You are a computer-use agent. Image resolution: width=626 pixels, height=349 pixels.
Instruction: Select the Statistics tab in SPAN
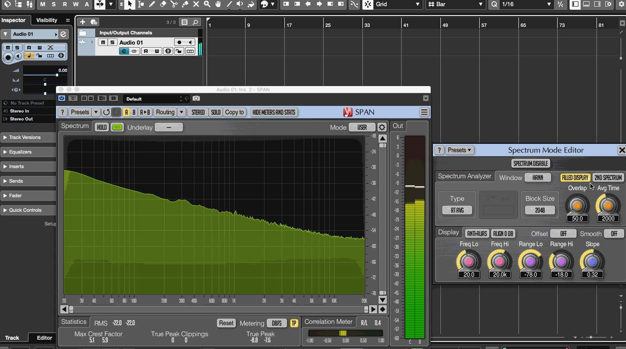74,322
